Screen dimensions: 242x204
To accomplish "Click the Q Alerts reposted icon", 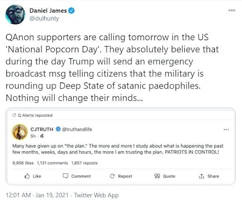I will click(x=14, y=115).
